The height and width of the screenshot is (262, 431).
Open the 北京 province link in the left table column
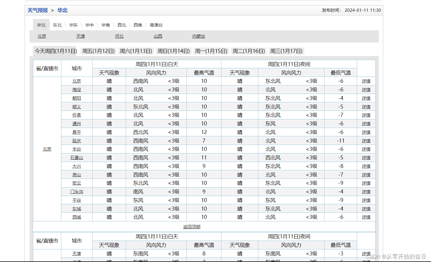point(47,149)
